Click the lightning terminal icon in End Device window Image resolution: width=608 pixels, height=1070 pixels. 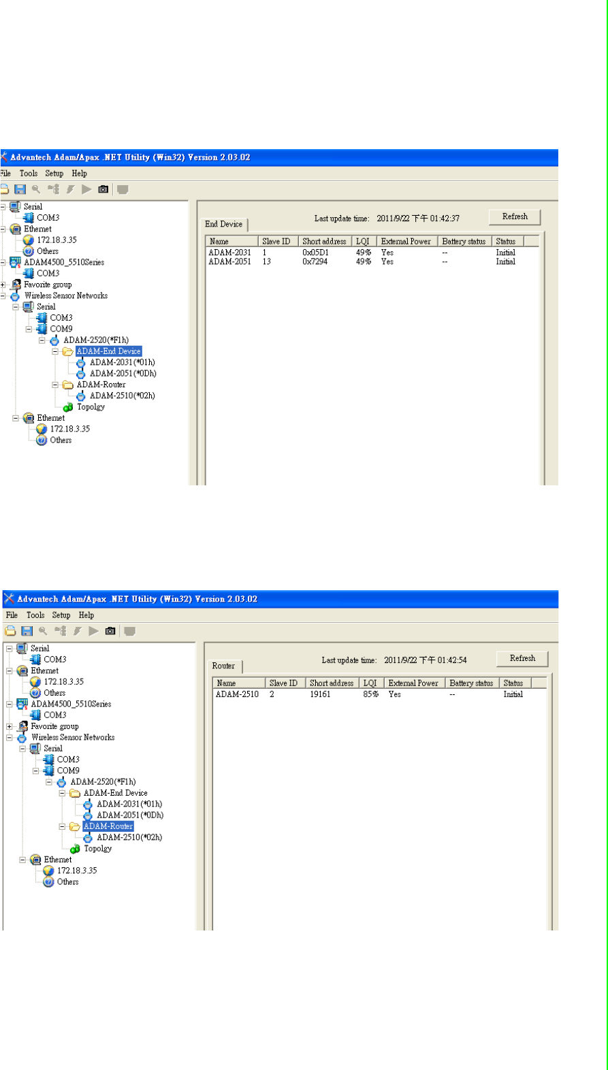70,189
